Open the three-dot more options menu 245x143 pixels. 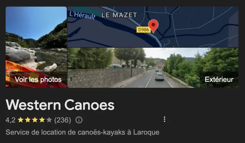click(x=164, y=119)
